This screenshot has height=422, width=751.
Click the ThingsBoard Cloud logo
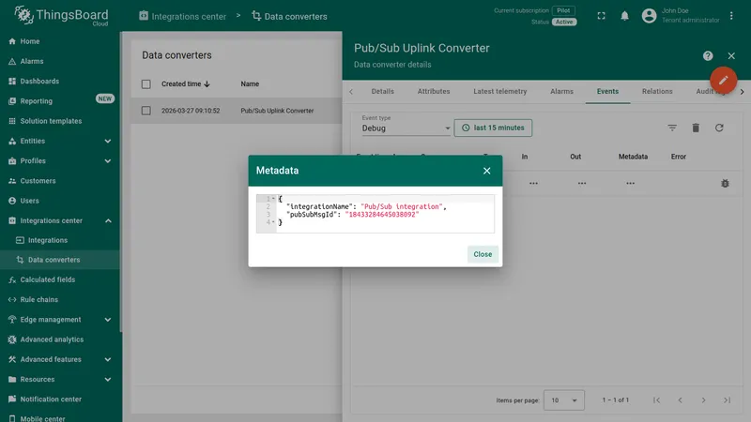point(61,16)
